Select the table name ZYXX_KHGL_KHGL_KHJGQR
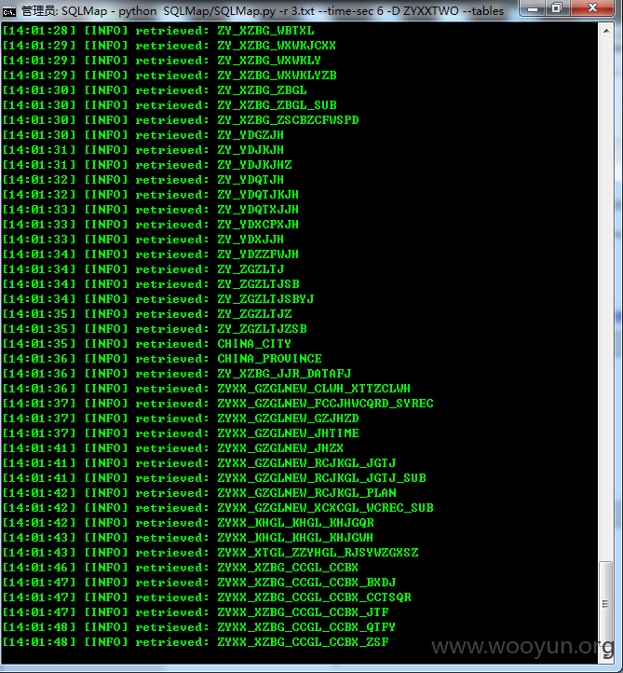 coord(295,523)
